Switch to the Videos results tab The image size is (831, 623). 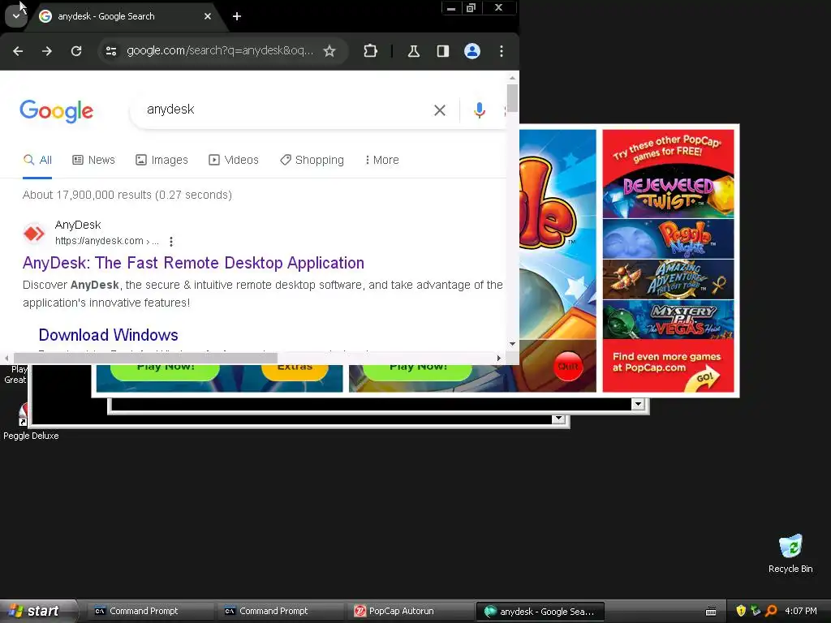pos(234,160)
